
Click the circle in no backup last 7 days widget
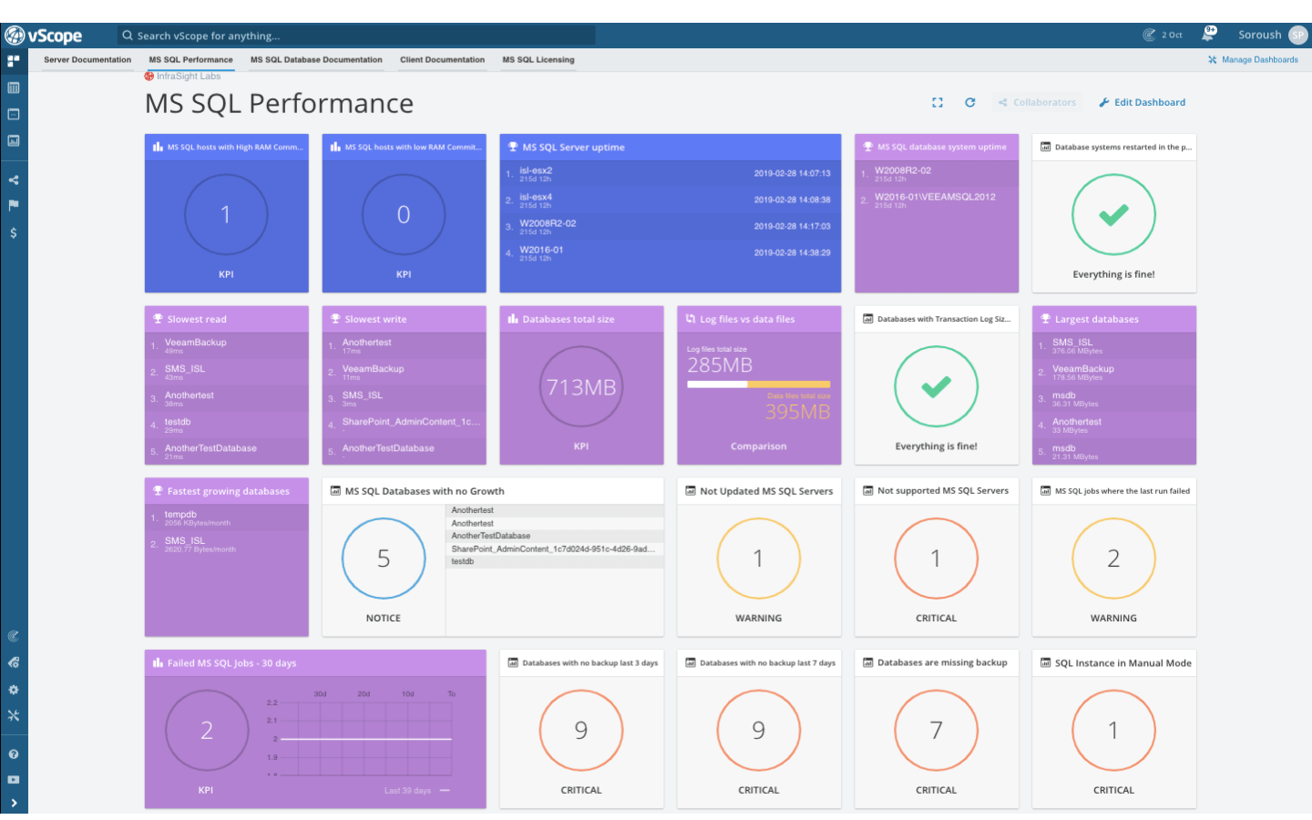pyautogui.click(x=758, y=731)
